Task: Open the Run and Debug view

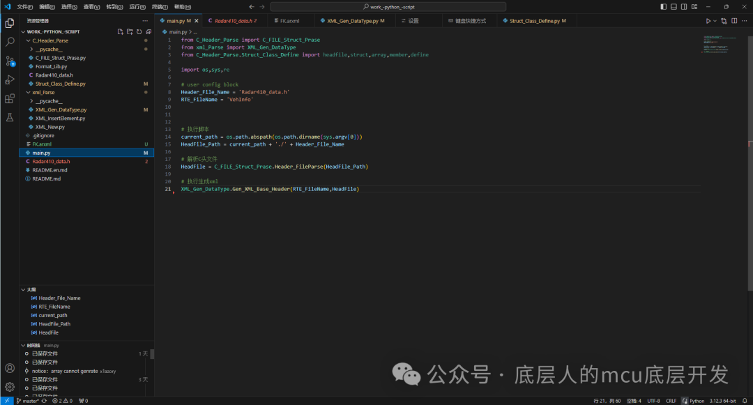Action: pos(10,80)
